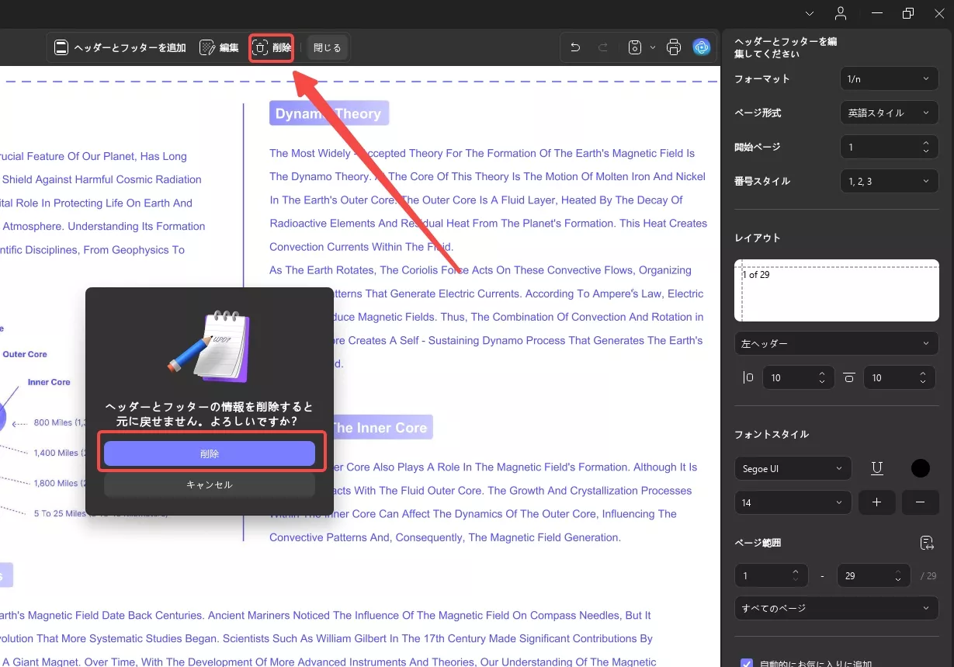
Task: Open the 編集 edit tool in toolbar
Action: click(220, 48)
